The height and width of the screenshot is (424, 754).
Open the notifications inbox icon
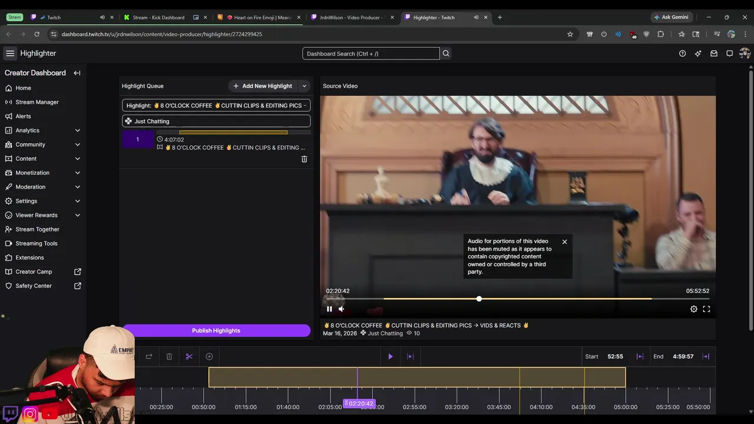pyautogui.click(x=714, y=54)
